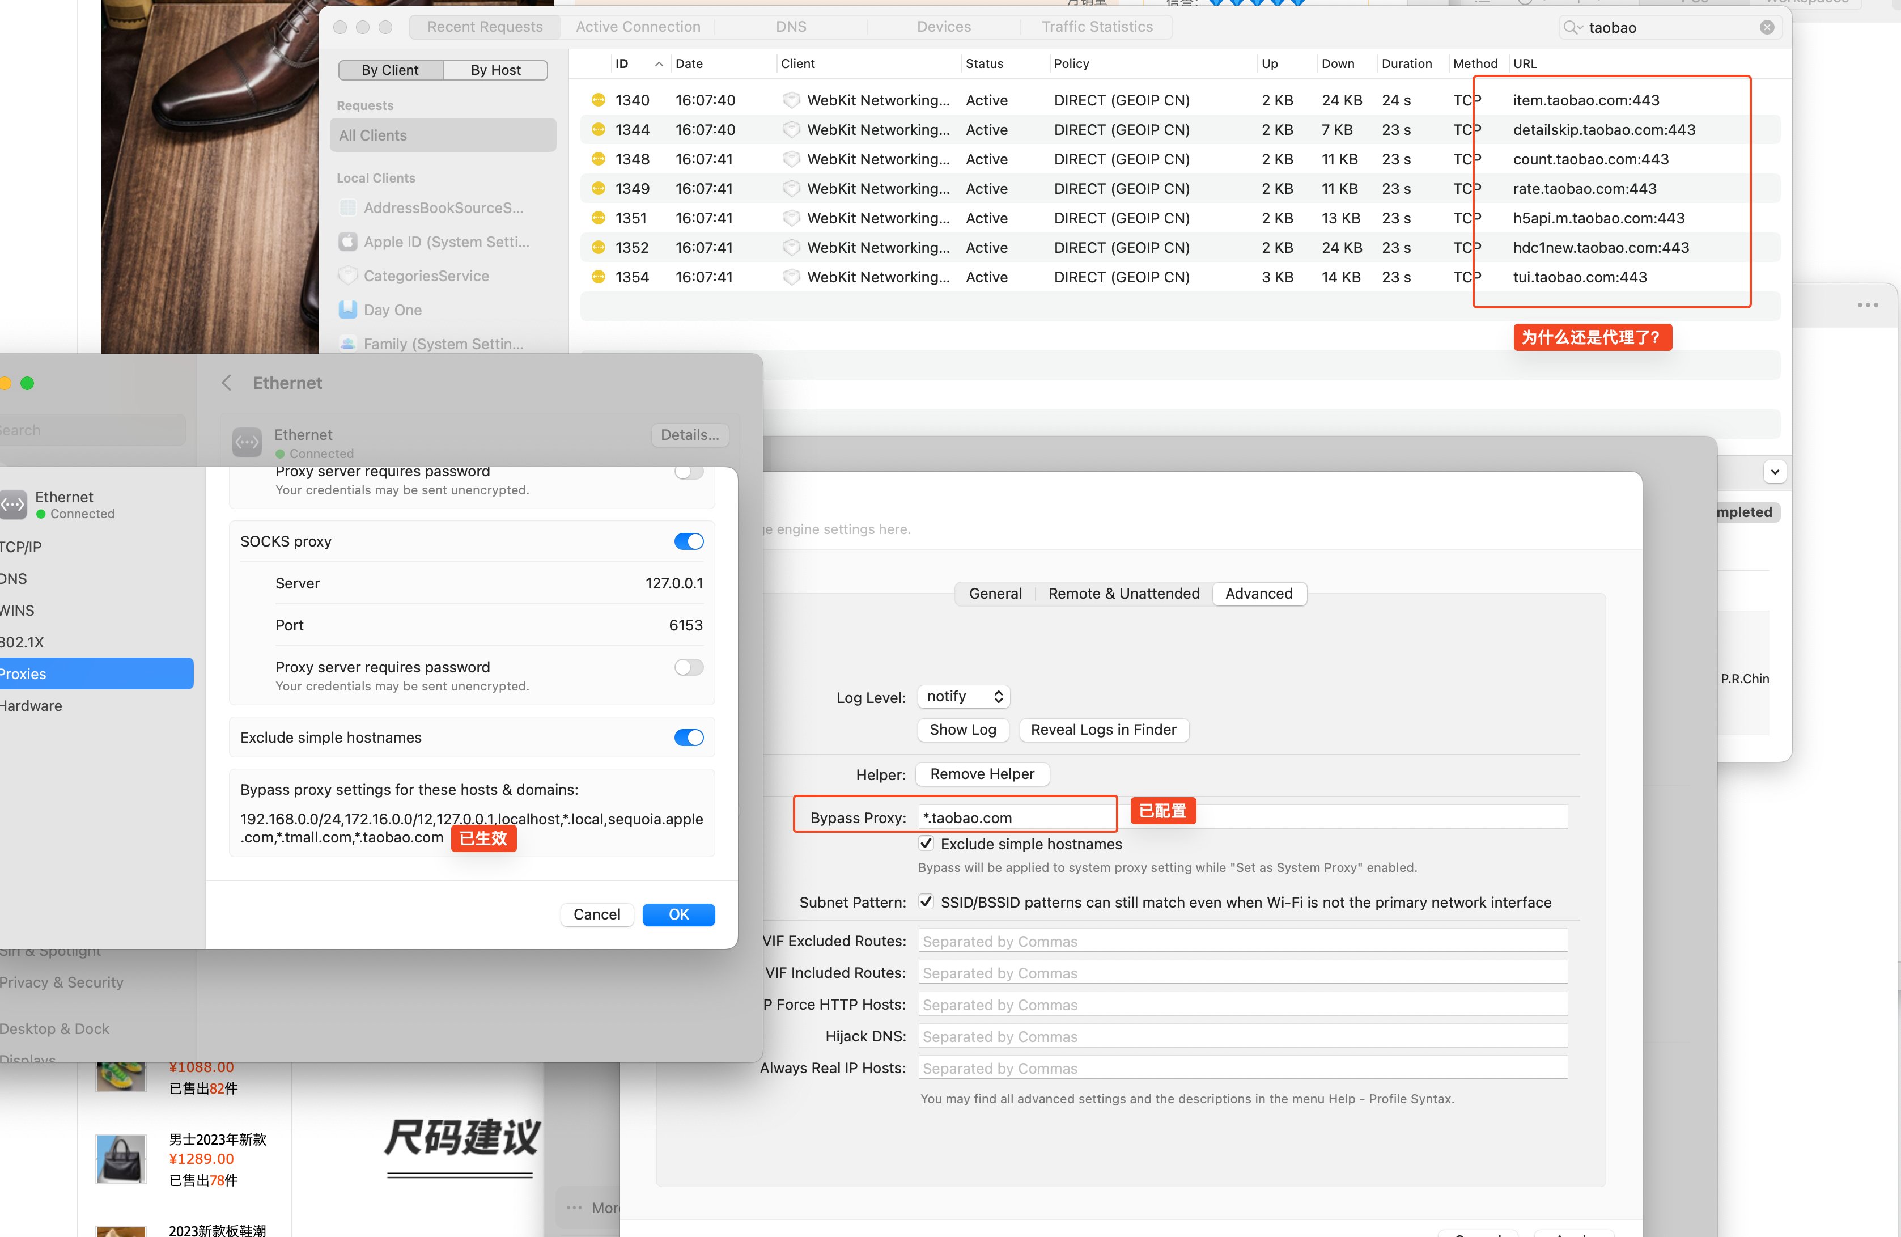Open Log Level notify dropdown
This screenshot has height=1237, width=1901.
coord(964,696)
